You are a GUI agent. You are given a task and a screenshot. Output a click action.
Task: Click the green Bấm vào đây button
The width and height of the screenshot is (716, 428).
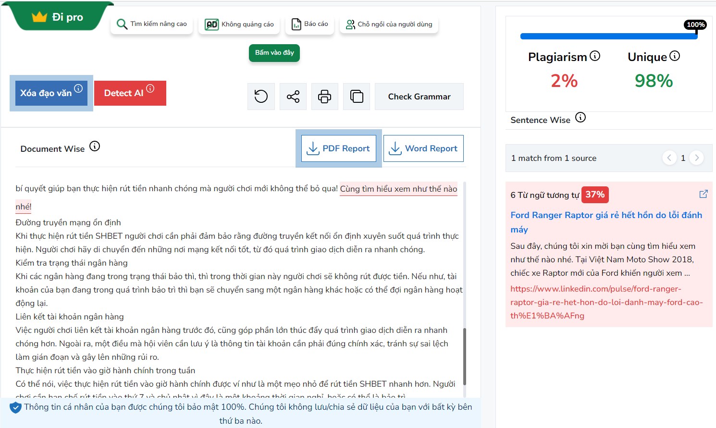[274, 53]
